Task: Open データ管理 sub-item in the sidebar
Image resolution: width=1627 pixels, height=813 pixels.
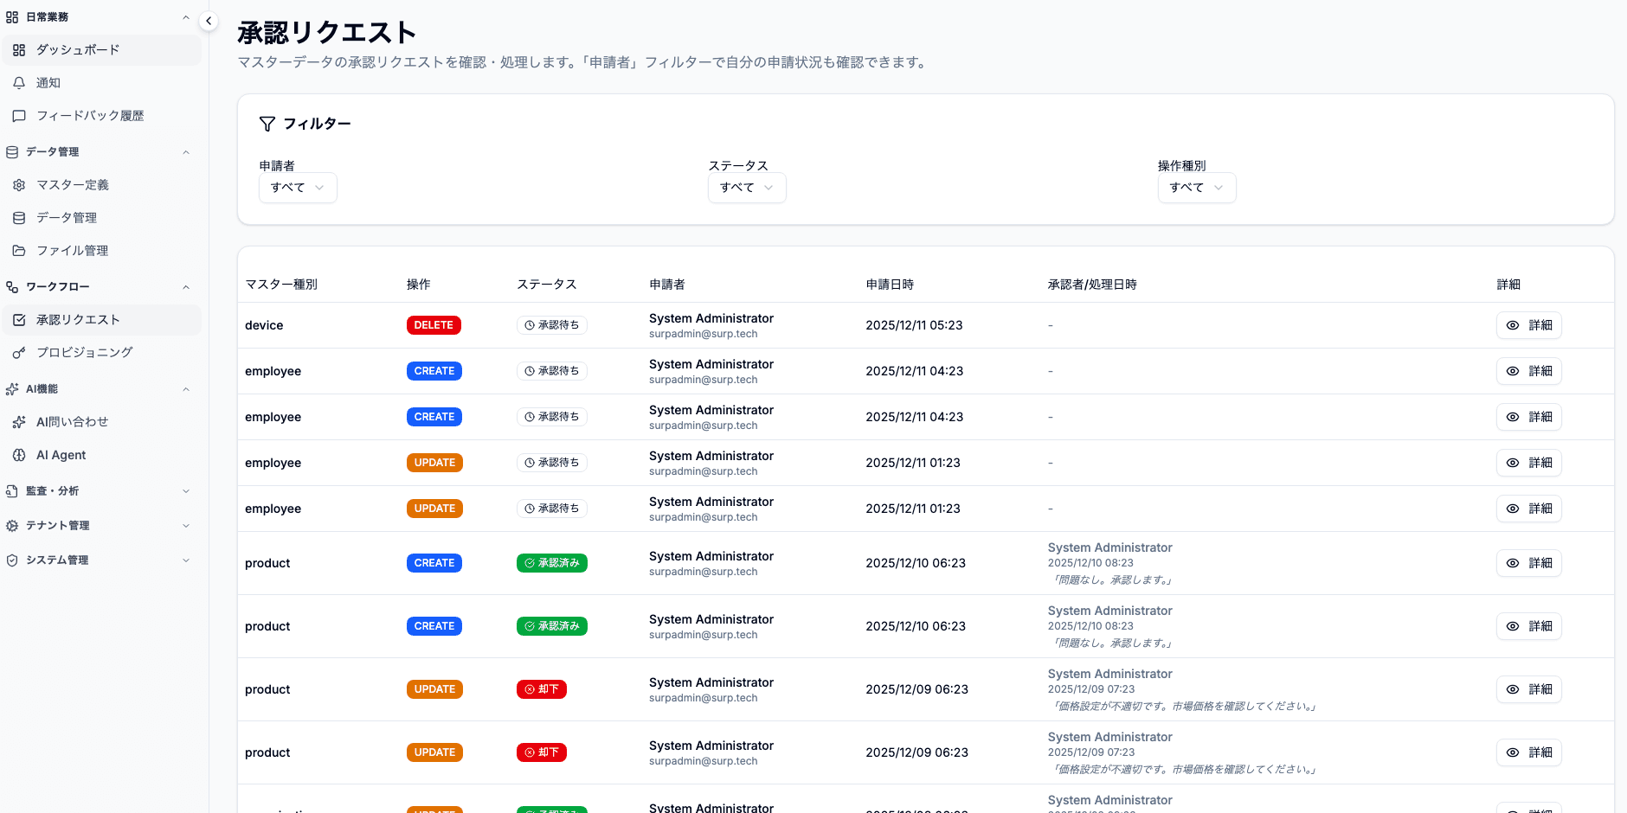Action: 101,218
